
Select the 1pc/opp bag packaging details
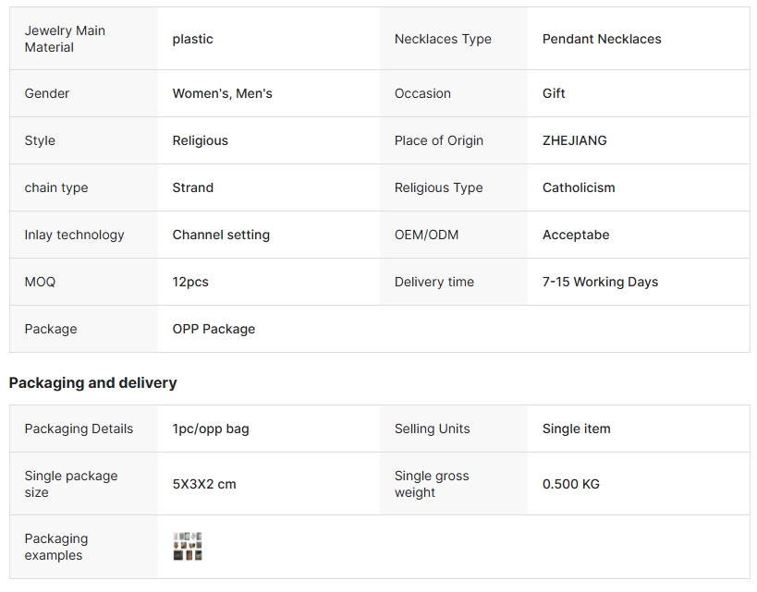coord(211,429)
